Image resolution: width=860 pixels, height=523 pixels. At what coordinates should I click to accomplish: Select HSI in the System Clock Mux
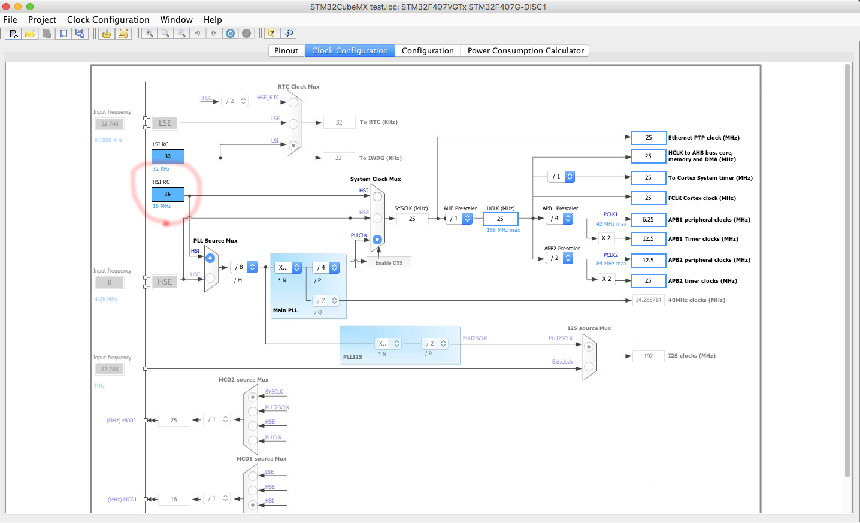pos(377,196)
